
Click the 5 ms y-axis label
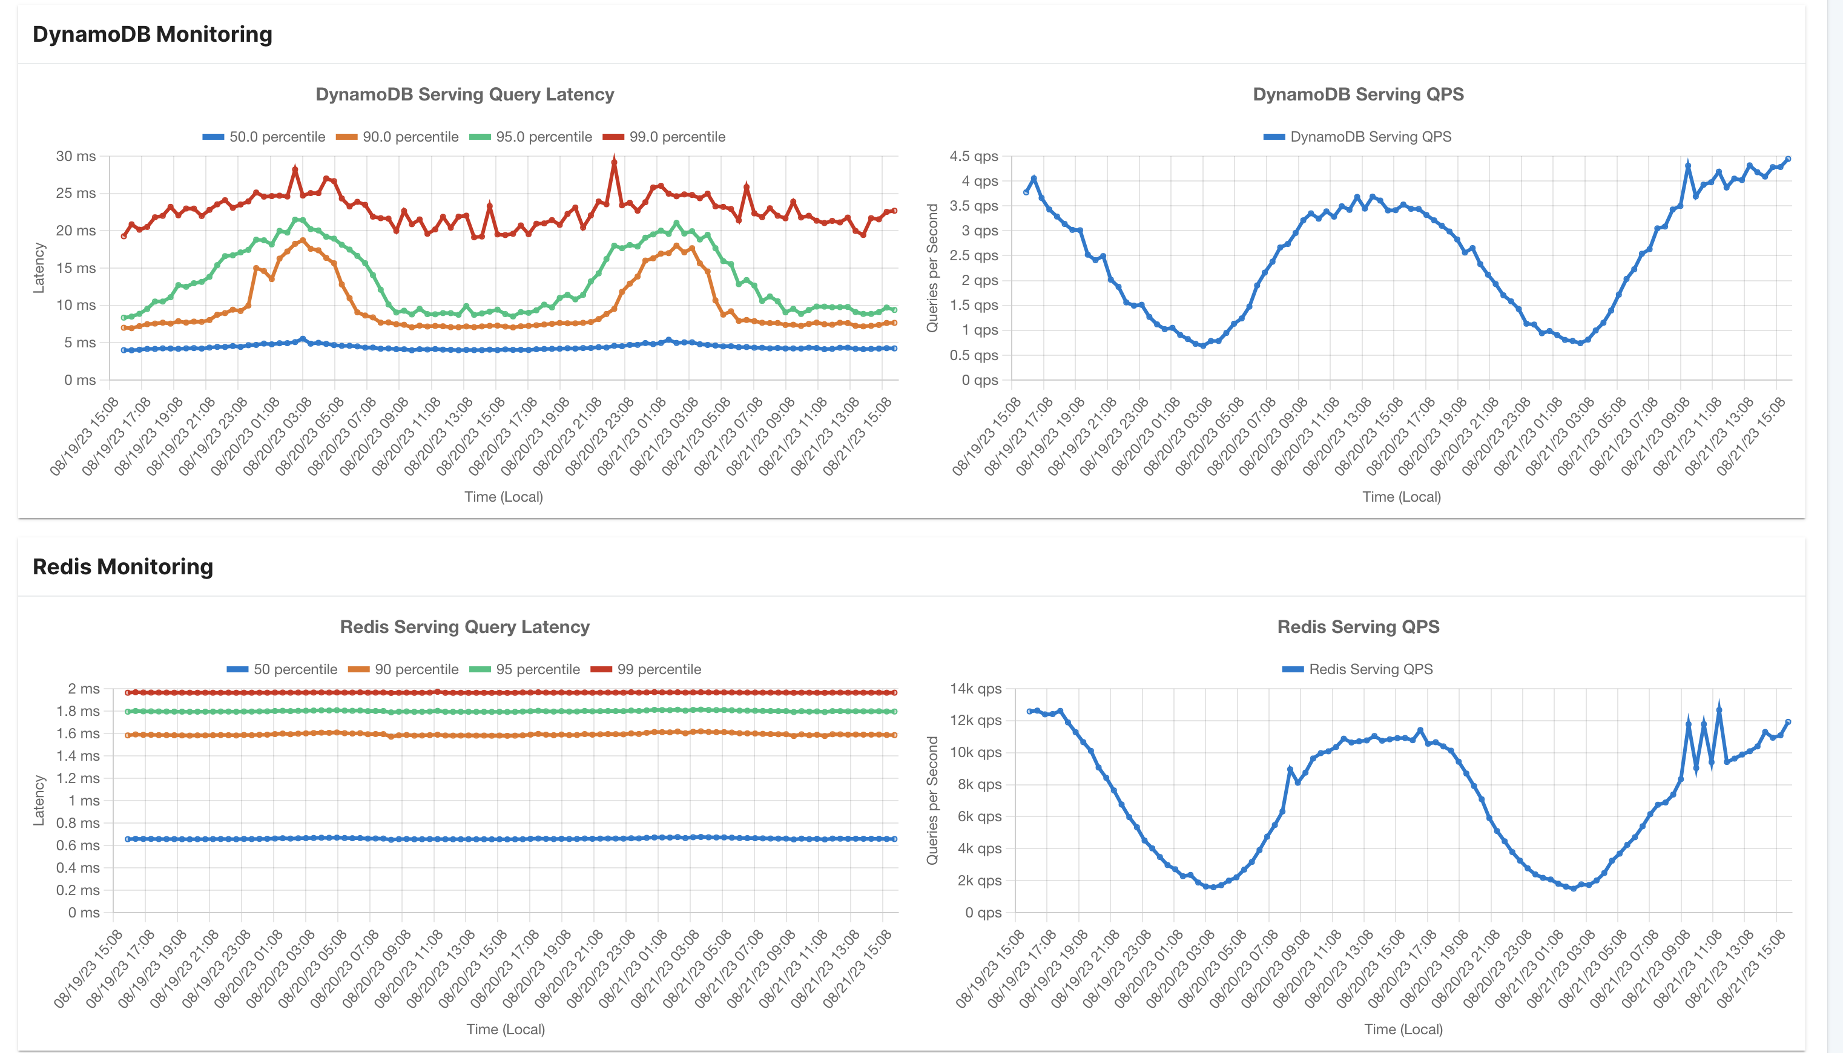(x=79, y=342)
